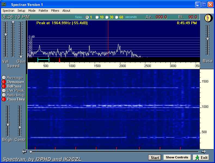
Task: Click the Gain slider handle
Action: tap(21, 57)
